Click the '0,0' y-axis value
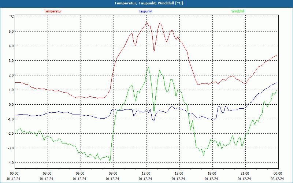 pyautogui.click(x=11, y=104)
